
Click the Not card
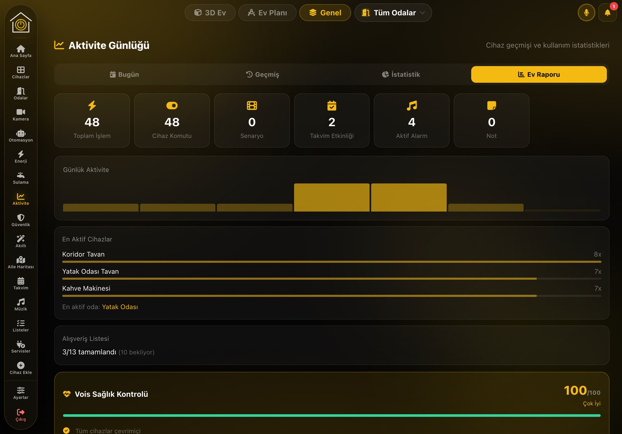tap(492, 121)
